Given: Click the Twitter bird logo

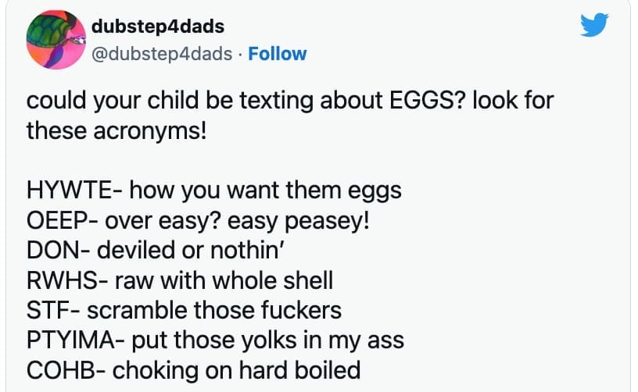Looking at the screenshot, I should (594, 27).
